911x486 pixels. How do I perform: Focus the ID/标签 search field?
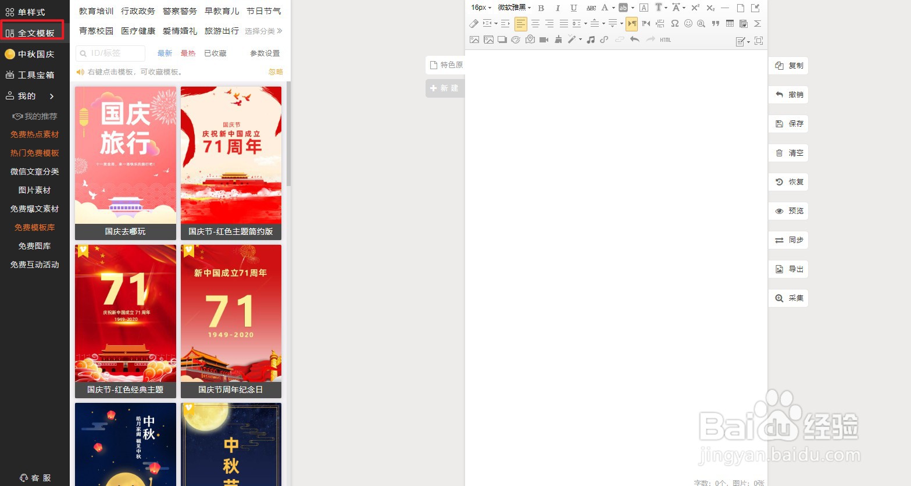(x=110, y=53)
